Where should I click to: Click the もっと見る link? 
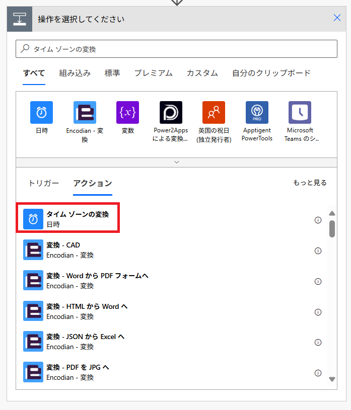(310, 183)
